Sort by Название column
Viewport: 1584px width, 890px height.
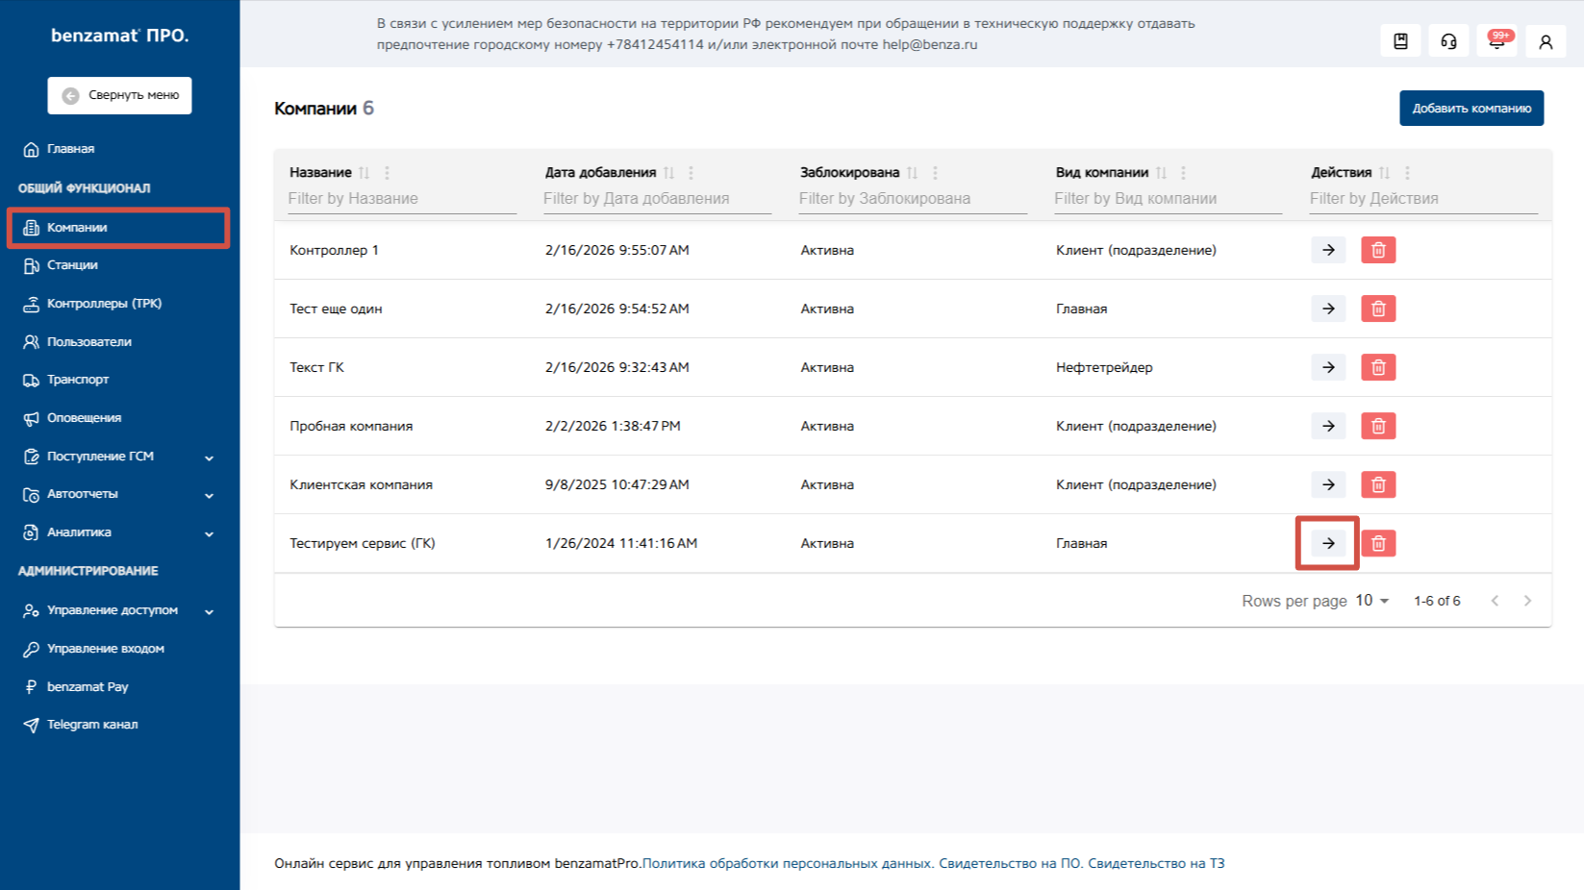[x=364, y=173]
